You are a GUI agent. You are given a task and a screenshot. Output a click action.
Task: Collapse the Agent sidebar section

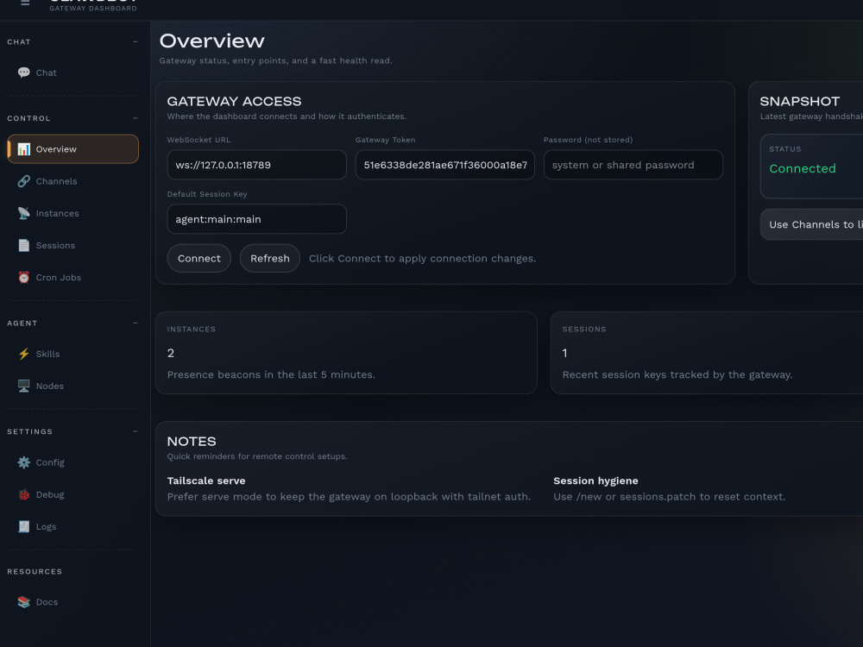pos(135,323)
